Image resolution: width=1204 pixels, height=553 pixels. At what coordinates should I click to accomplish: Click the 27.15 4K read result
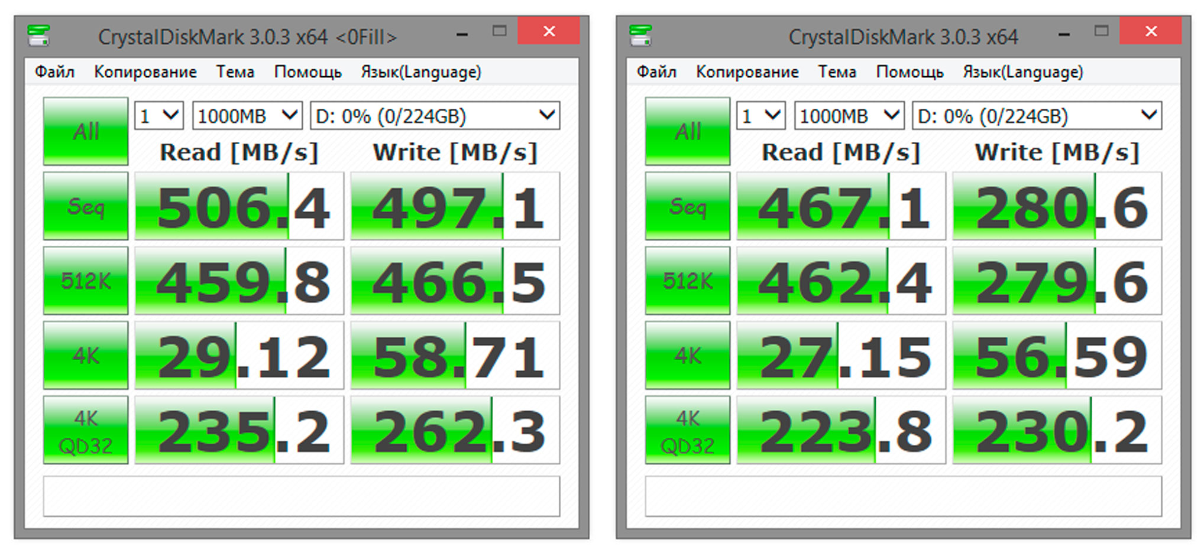tap(841, 355)
